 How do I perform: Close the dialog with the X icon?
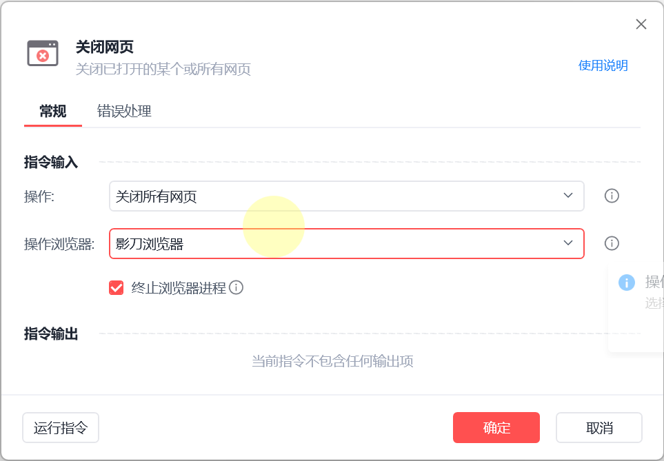641,25
